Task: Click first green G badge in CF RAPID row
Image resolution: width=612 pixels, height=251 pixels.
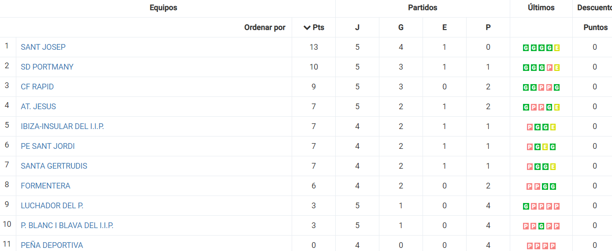Action: pos(526,87)
